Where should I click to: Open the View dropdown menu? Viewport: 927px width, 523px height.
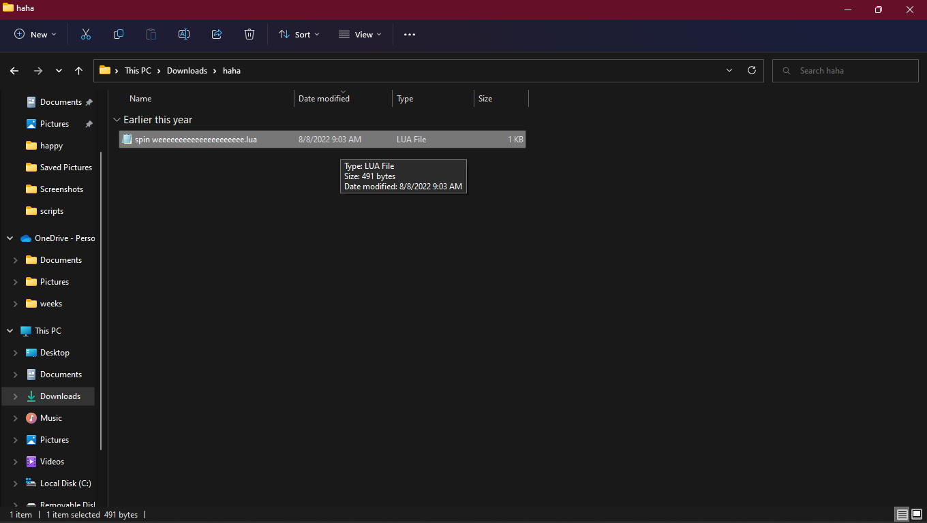[361, 34]
